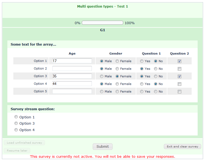
Task: Click the Age field for Option 5
Action: 72,91
